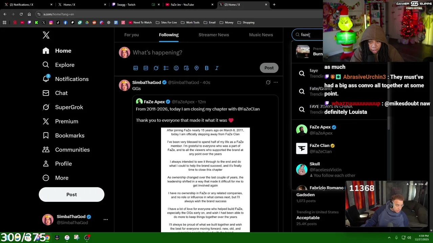Viewport: 433px width, 243px height.
Task: Open SimbaThaGod profile name in post
Action: click(146, 82)
